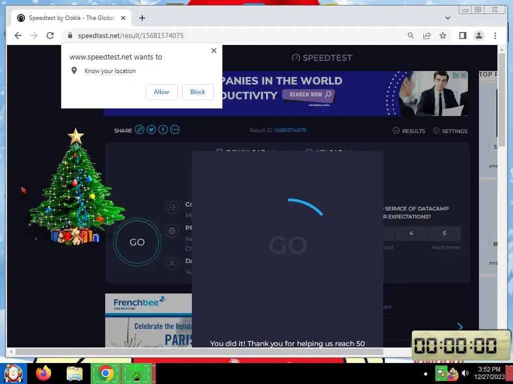Click the provider person icon
The height and width of the screenshot is (384, 513).
(172, 263)
